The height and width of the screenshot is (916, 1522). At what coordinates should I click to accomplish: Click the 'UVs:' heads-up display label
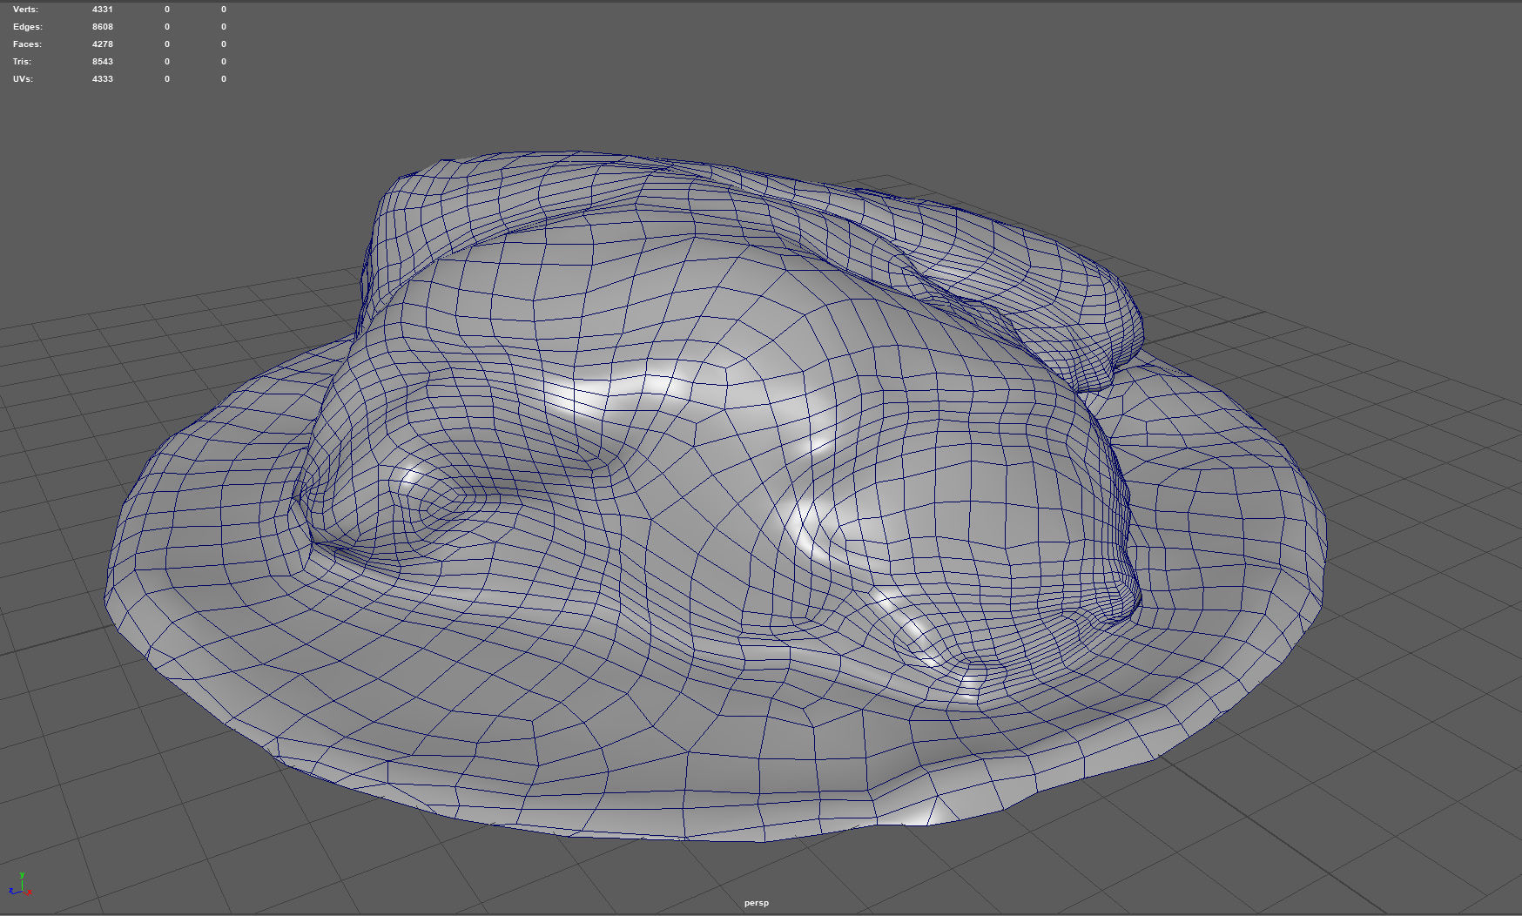pyautogui.click(x=23, y=79)
